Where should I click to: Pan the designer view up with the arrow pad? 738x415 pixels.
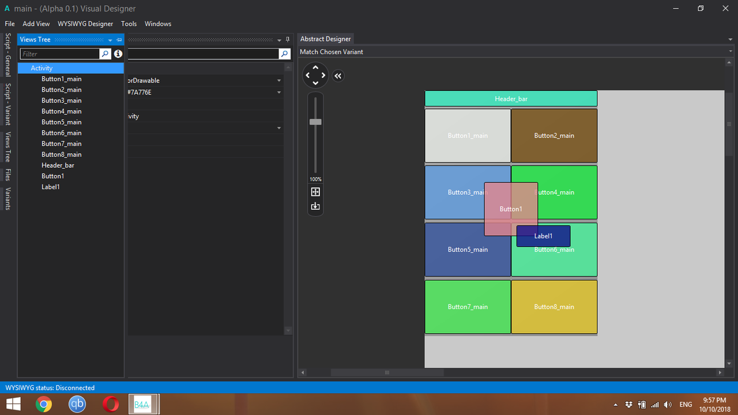pyautogui.click(x=315, y=68)
